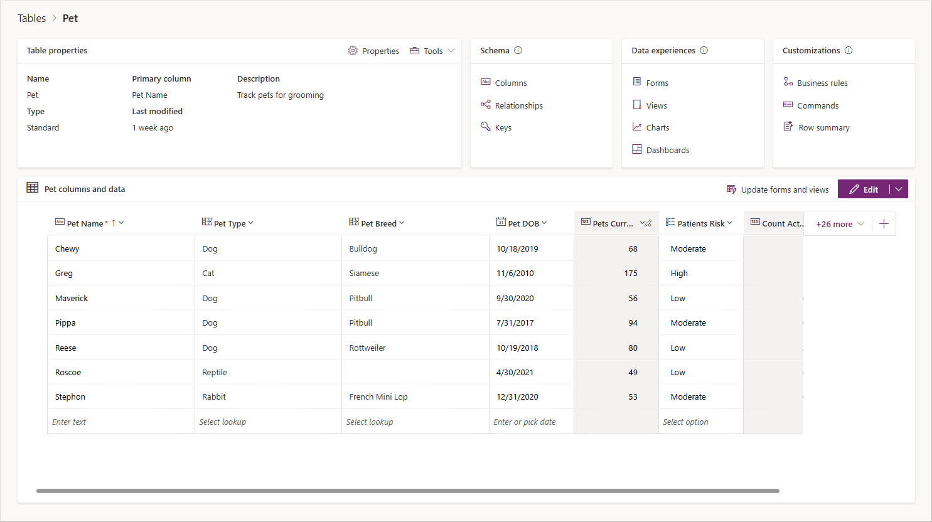The height and width of the screenshot is (522, 932).
Task: Open the Business rules icon
Action: (x=788, y=82)
